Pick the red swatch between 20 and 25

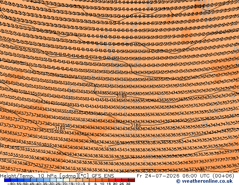(118, 180)
